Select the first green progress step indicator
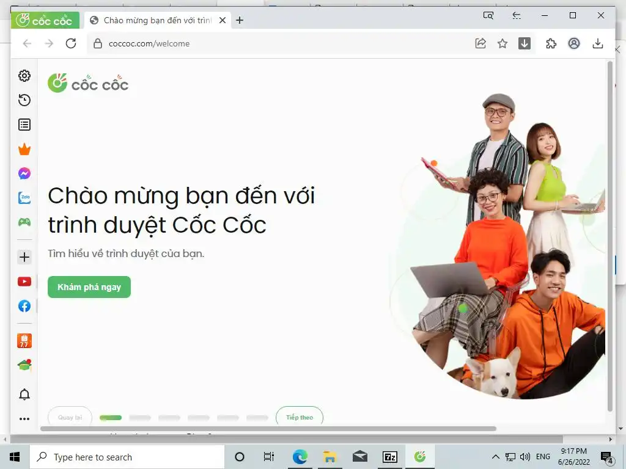The width and height of the screenshot is (626, 469). [x=111, y=418]
